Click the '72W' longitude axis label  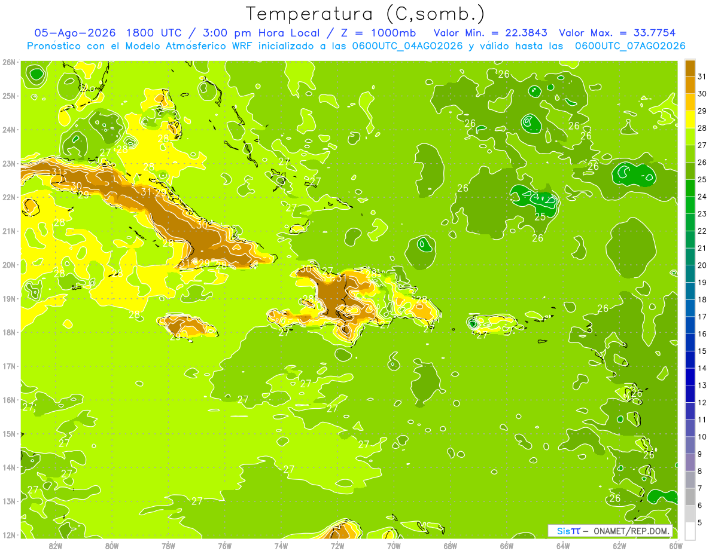point(337,546)
